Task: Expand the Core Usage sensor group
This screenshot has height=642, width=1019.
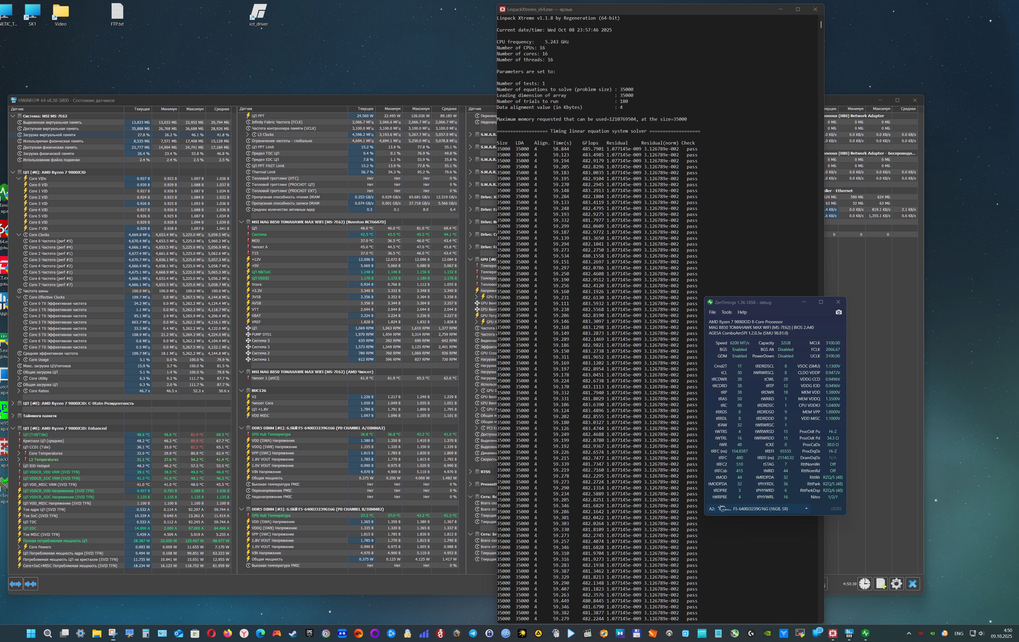Action: pyautogui.click(x=19, y=360)
